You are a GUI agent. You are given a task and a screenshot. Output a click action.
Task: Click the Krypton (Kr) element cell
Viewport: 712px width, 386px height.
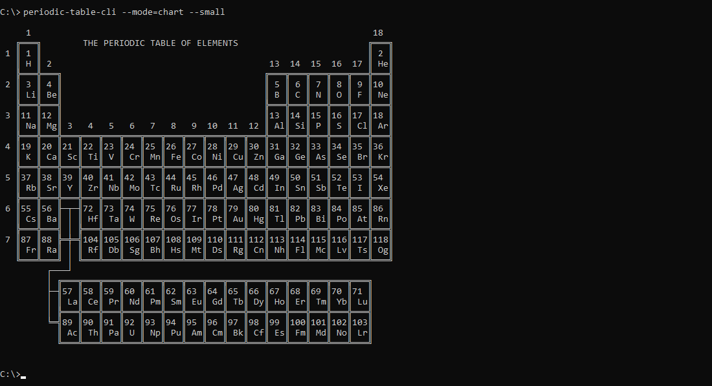pos(381,152)
